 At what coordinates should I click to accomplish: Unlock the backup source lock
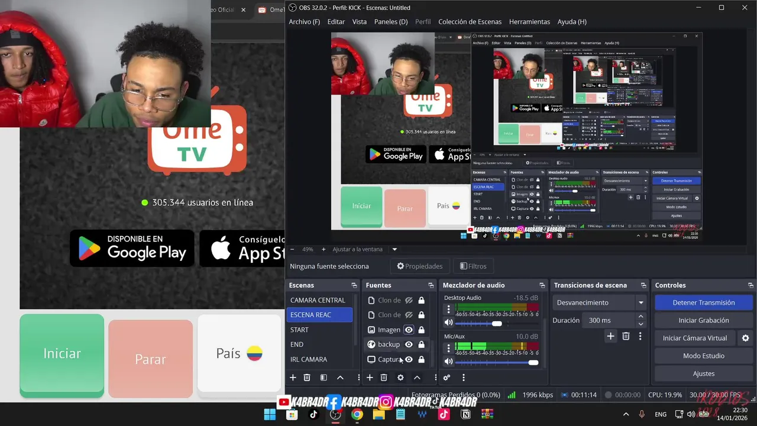(x=421, y=344)
